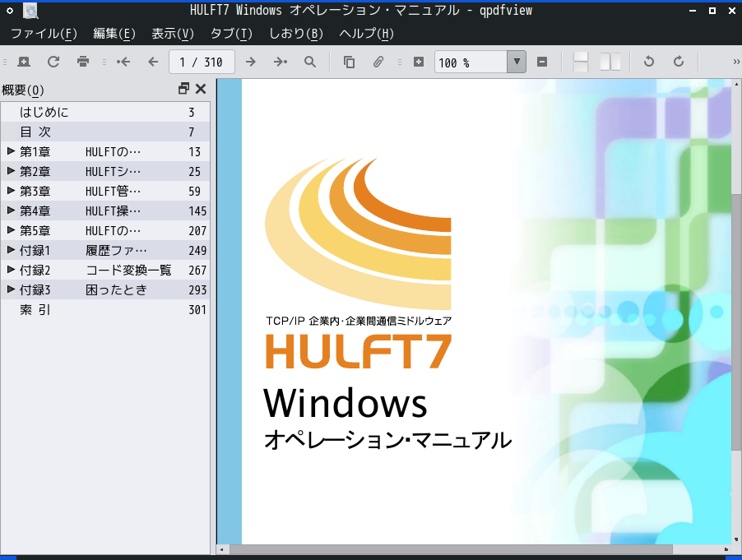Viewport: 742px width, 560px height.
Task: Open the タブ(T) menu
Action: [x=231, y=34]
